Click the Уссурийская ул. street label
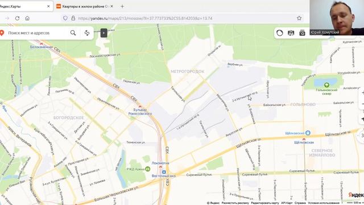The image size is (364, 205). (x=348, y=73)
